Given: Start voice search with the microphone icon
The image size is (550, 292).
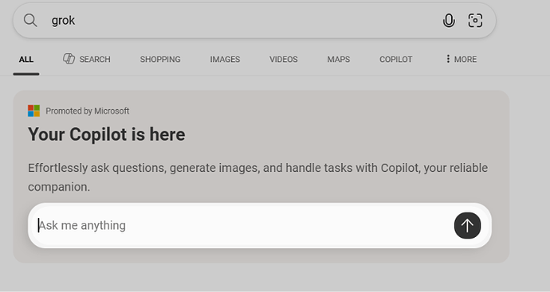Looking at the screenshot, I should [x=449, y=21].
